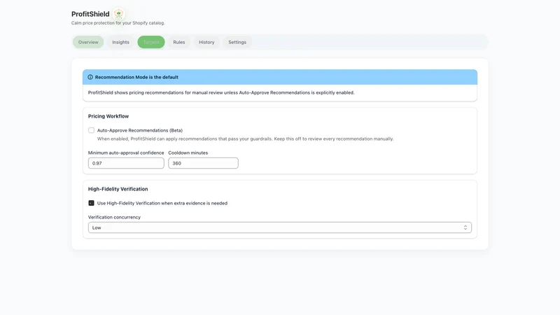Viewport: 560px width, 315px height.
Task: Open the Overview tab
Action: 88,42
